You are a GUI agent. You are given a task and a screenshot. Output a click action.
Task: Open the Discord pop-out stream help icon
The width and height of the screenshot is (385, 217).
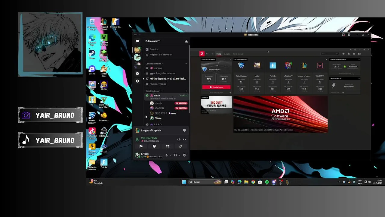click(349, 35)
